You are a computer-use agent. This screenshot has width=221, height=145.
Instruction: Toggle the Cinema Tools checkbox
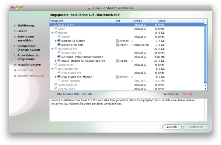(x=55, y=89)
